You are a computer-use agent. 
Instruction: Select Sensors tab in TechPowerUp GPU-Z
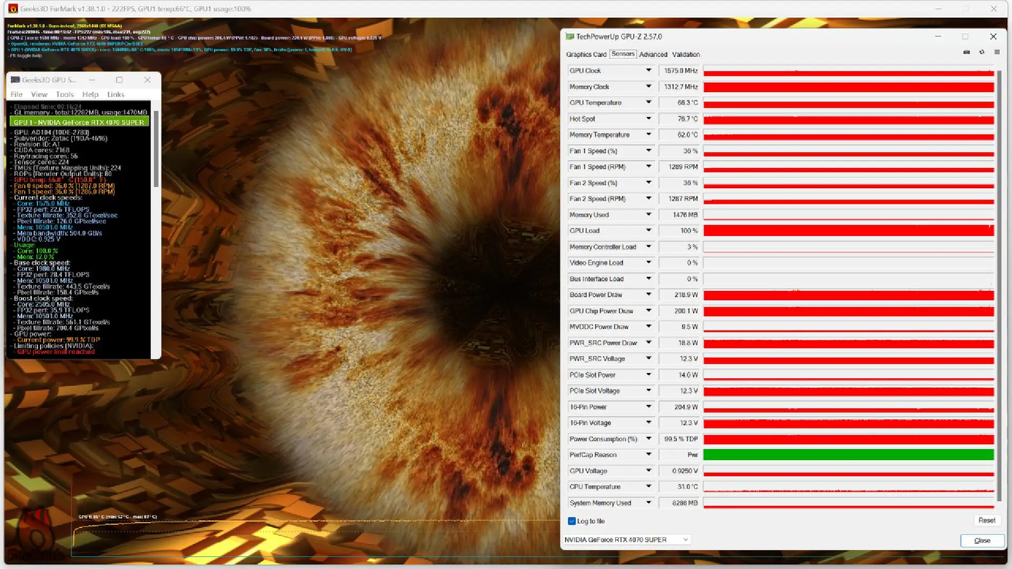623,54
